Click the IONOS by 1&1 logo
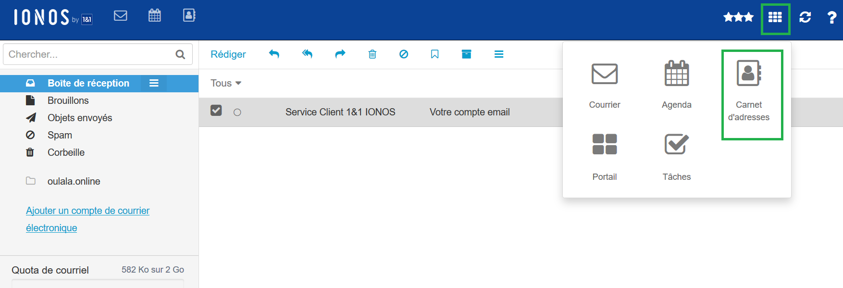This screenshot has height=288, width=843. [53, 17]
